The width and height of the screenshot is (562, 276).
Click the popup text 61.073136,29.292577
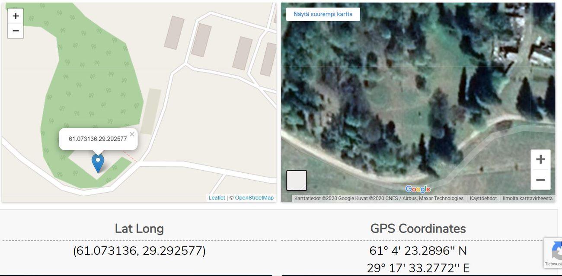coord(98,139)
